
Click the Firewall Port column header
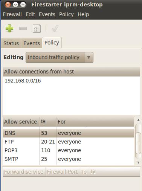(x=63, y=172)
